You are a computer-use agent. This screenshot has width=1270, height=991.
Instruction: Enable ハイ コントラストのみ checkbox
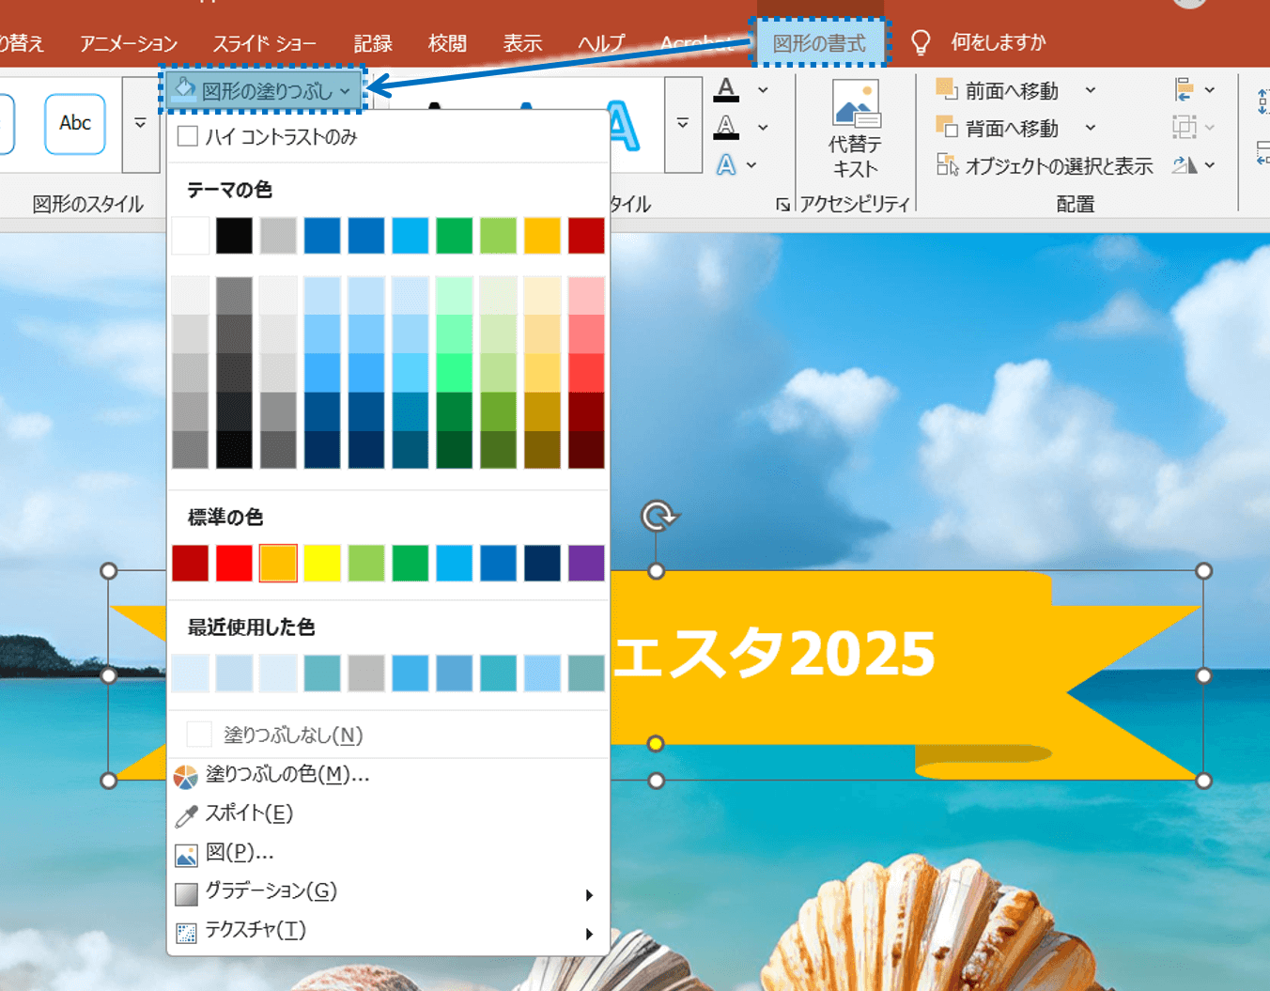click(188, 137)
